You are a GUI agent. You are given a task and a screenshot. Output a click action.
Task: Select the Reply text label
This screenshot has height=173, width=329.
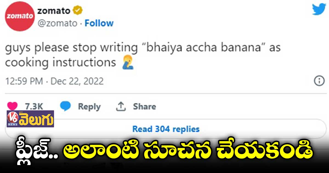pyautogui.click(x=89, y=107)
